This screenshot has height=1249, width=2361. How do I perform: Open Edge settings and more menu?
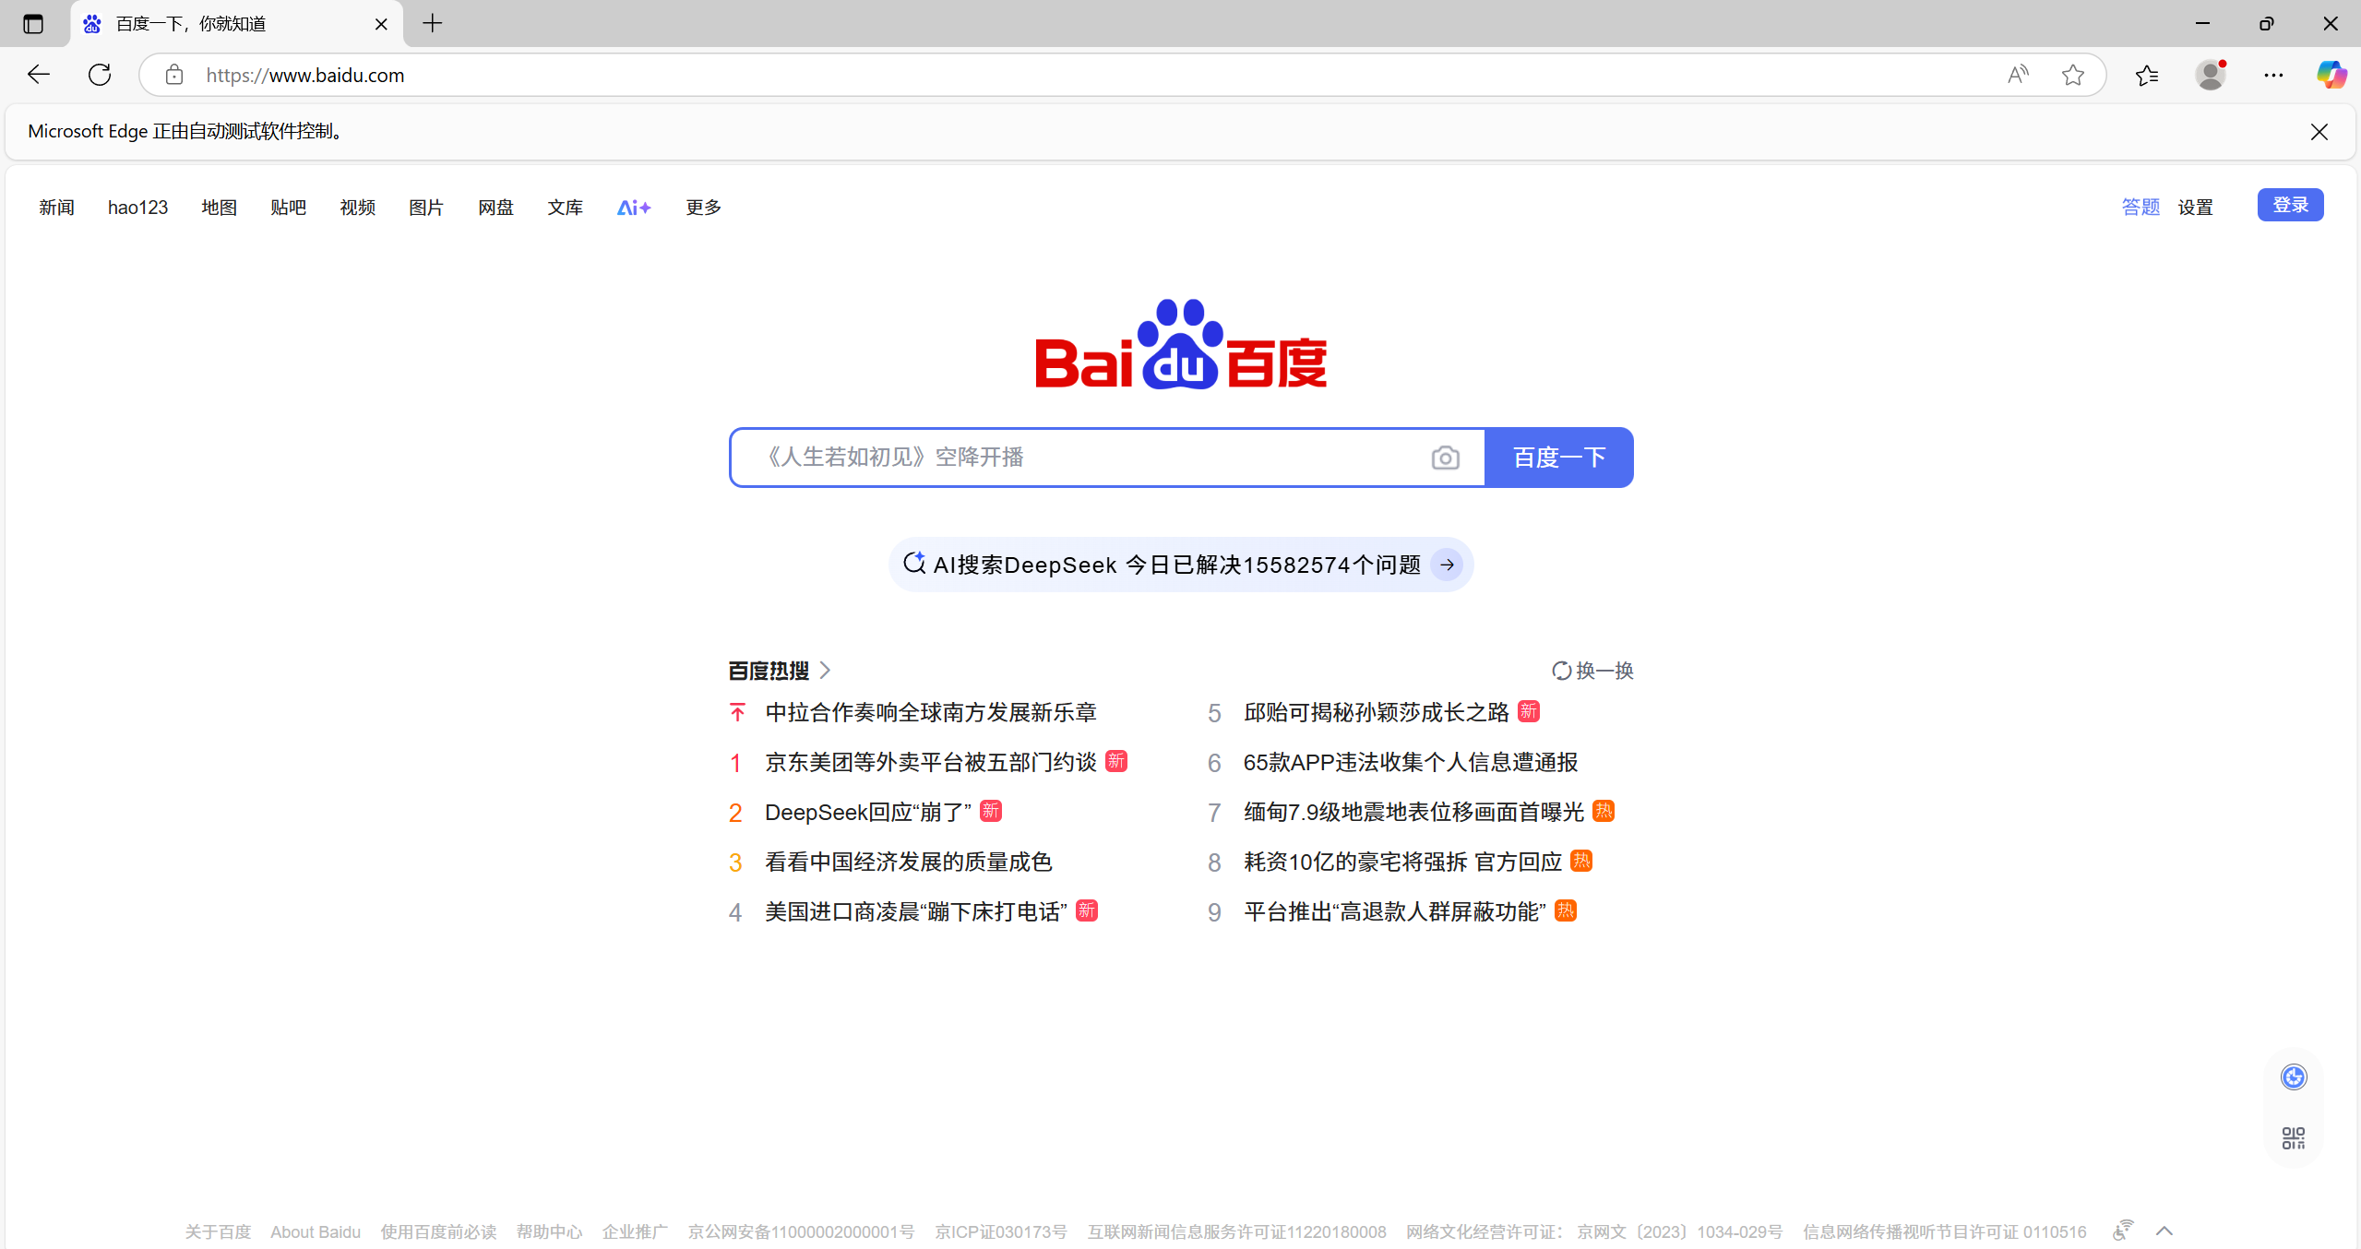2272,75
